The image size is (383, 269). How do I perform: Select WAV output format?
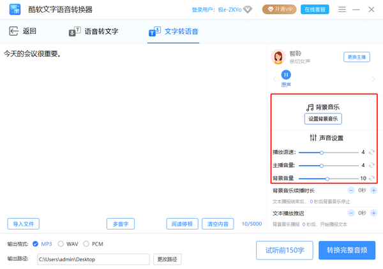tap(68, 244)
